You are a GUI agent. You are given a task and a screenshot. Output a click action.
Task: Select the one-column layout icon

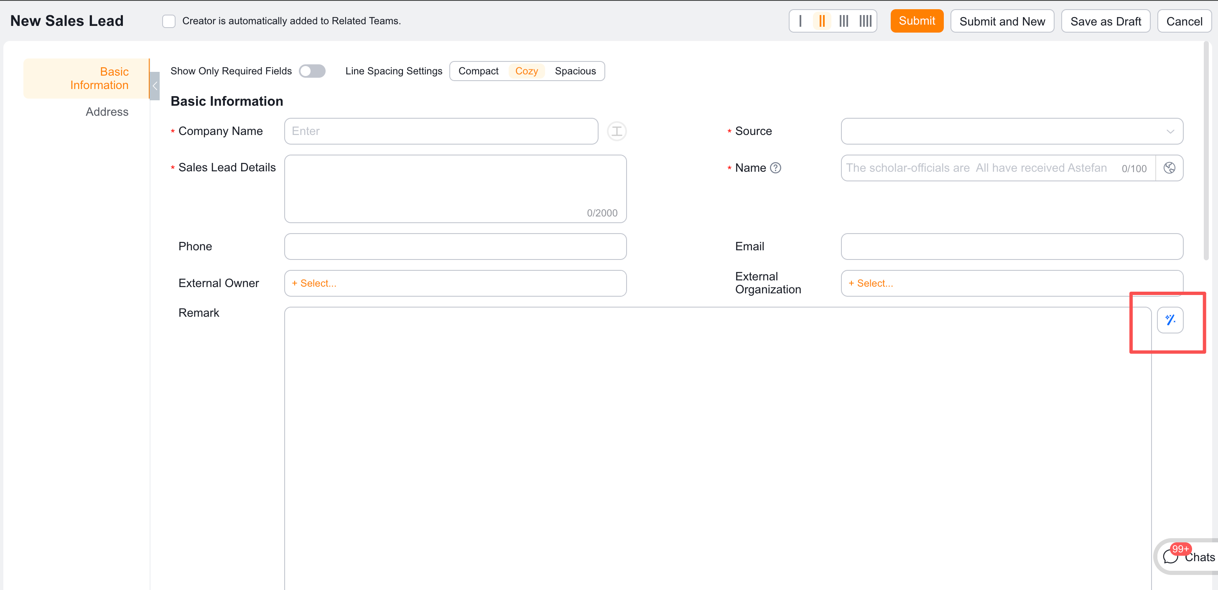pyautogui.click(x=800, y=21)
